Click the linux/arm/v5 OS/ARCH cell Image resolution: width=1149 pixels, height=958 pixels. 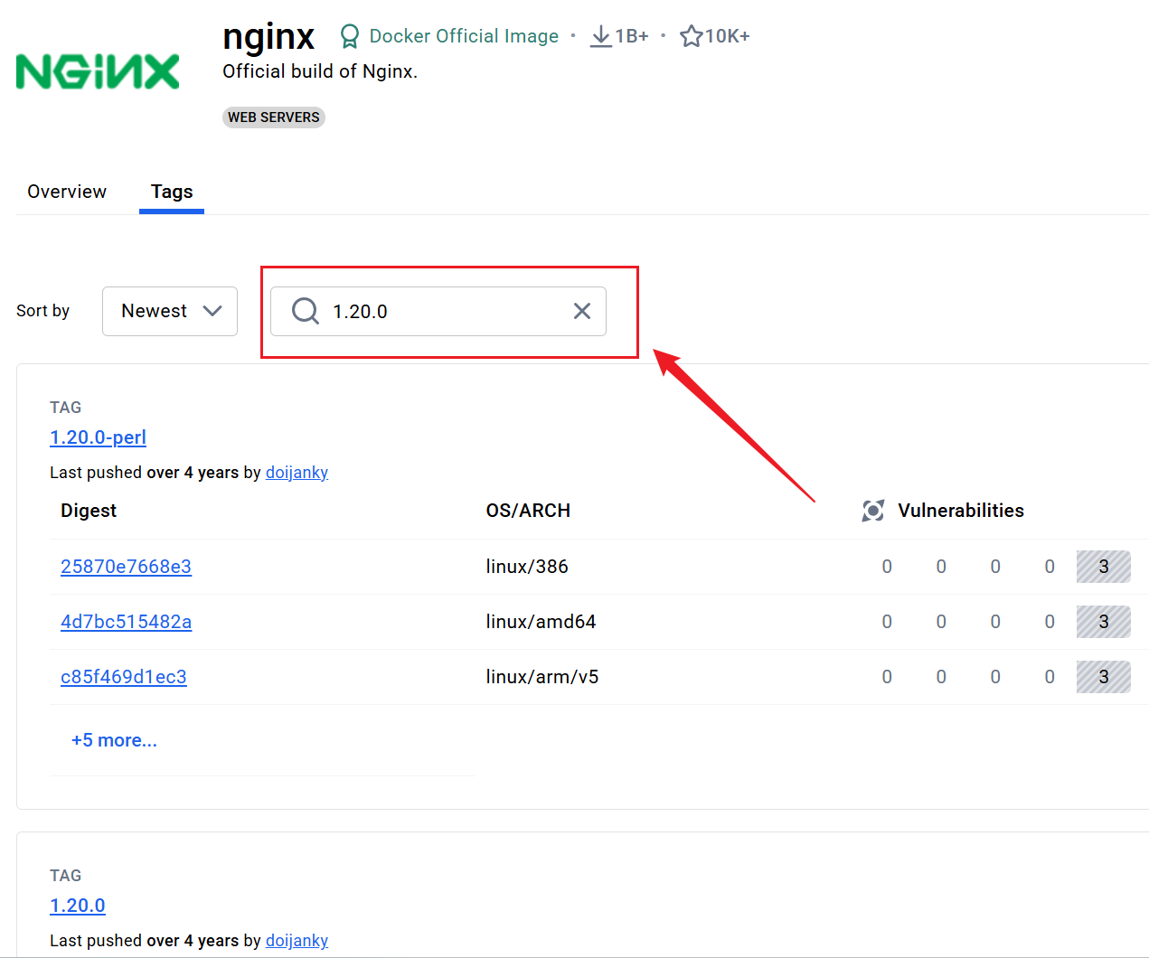point(542,677)
